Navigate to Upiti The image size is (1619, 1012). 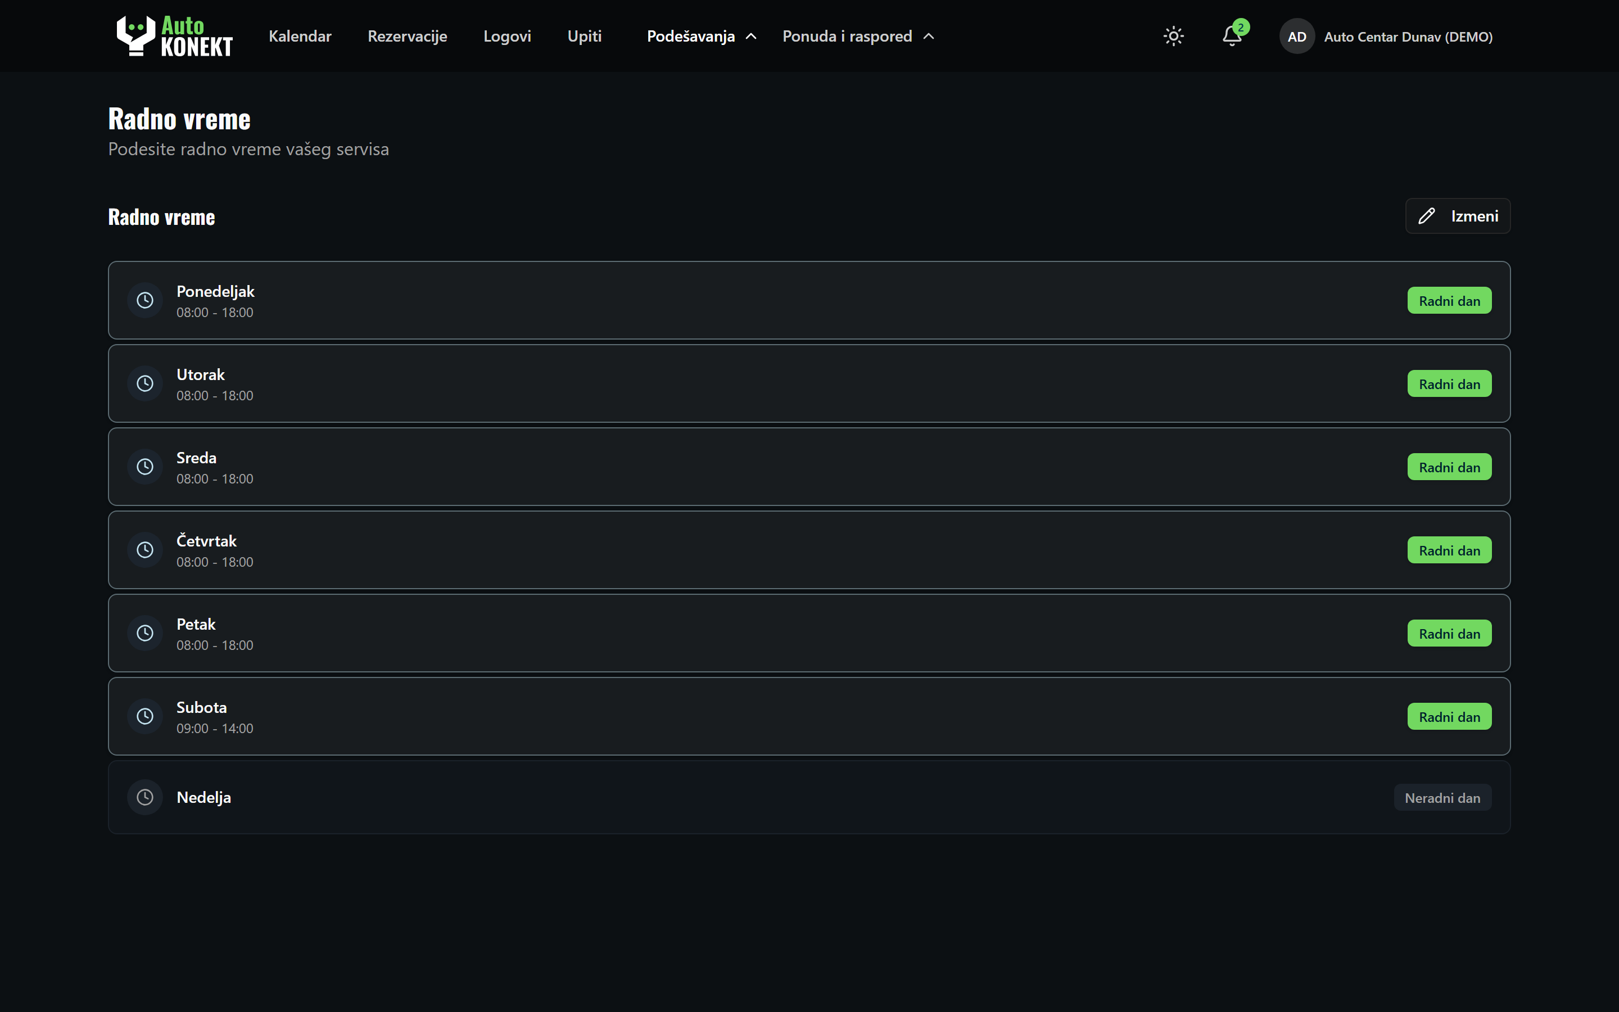click(x=584, y=36)
